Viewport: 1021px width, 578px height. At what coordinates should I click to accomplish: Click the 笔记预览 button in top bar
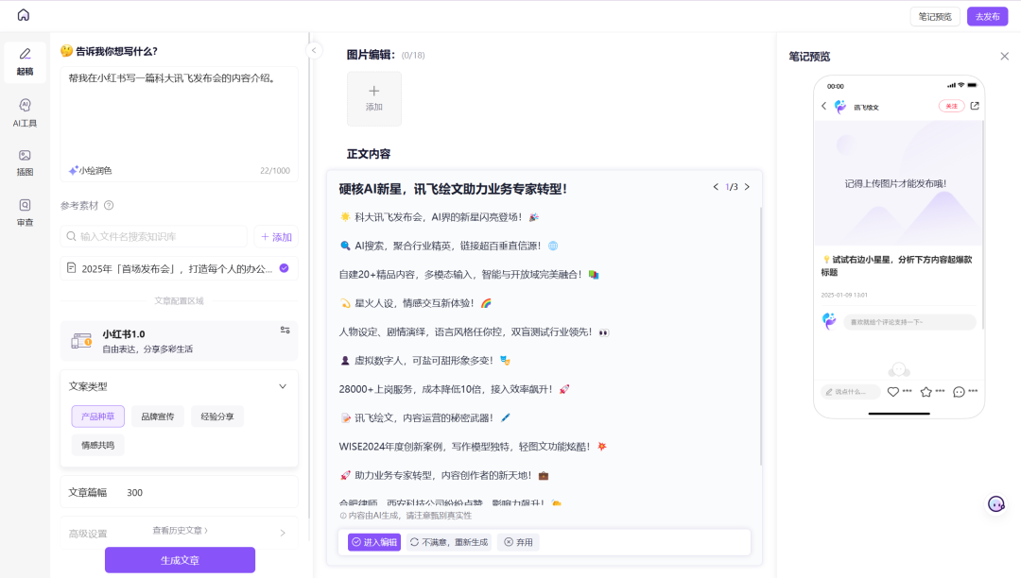point(935,16)
